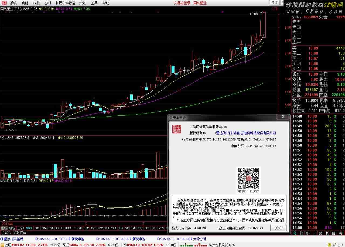Open the 重点报告推荐 news ticker link
The image size is (345, 247).
[x=13, y=239]
